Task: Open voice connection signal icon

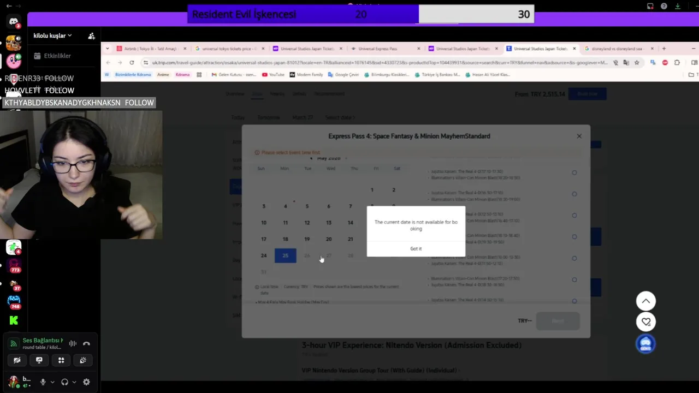Action: [14, 344]
